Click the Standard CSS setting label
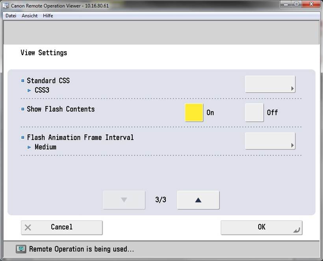 click(x=48, y=81)
